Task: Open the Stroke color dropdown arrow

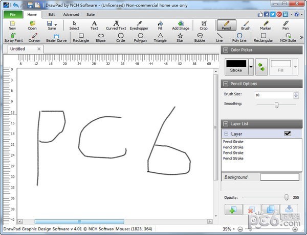Action: [x=251, y=67]
